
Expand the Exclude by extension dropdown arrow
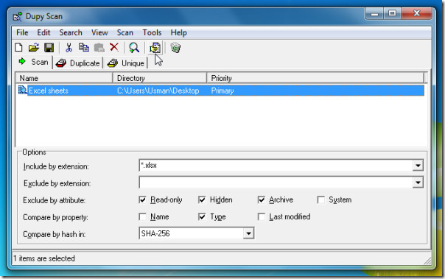[x=418, y=183]
